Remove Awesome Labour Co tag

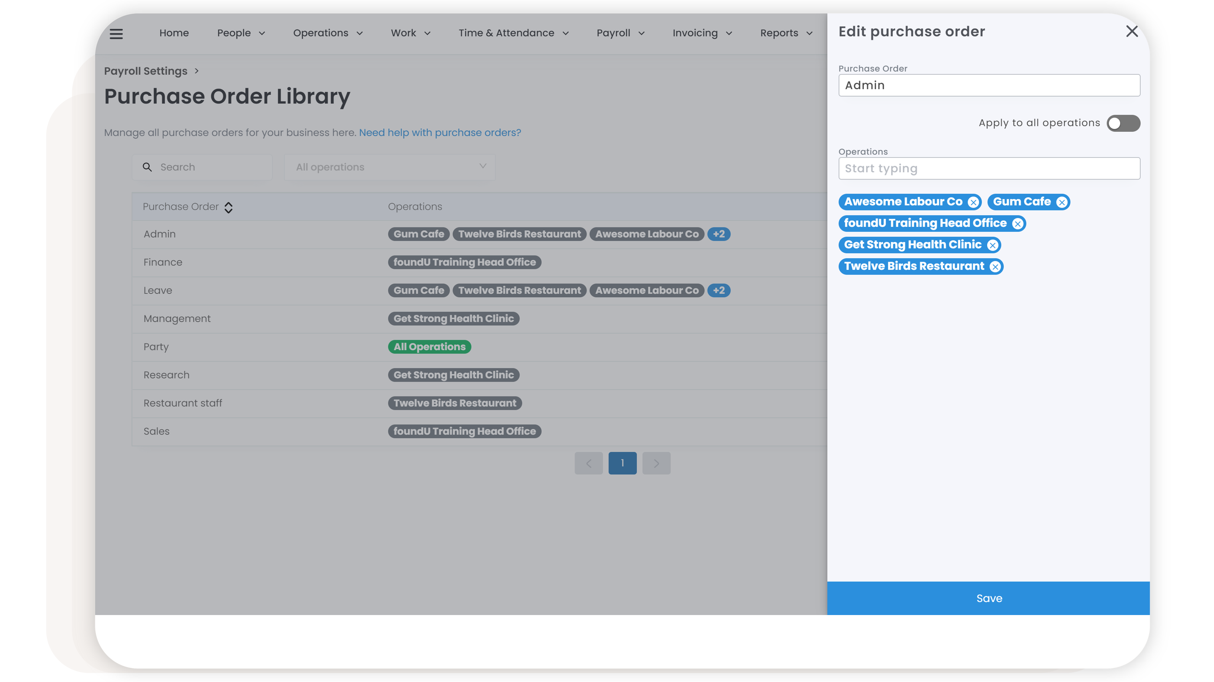tap(973, 202)
